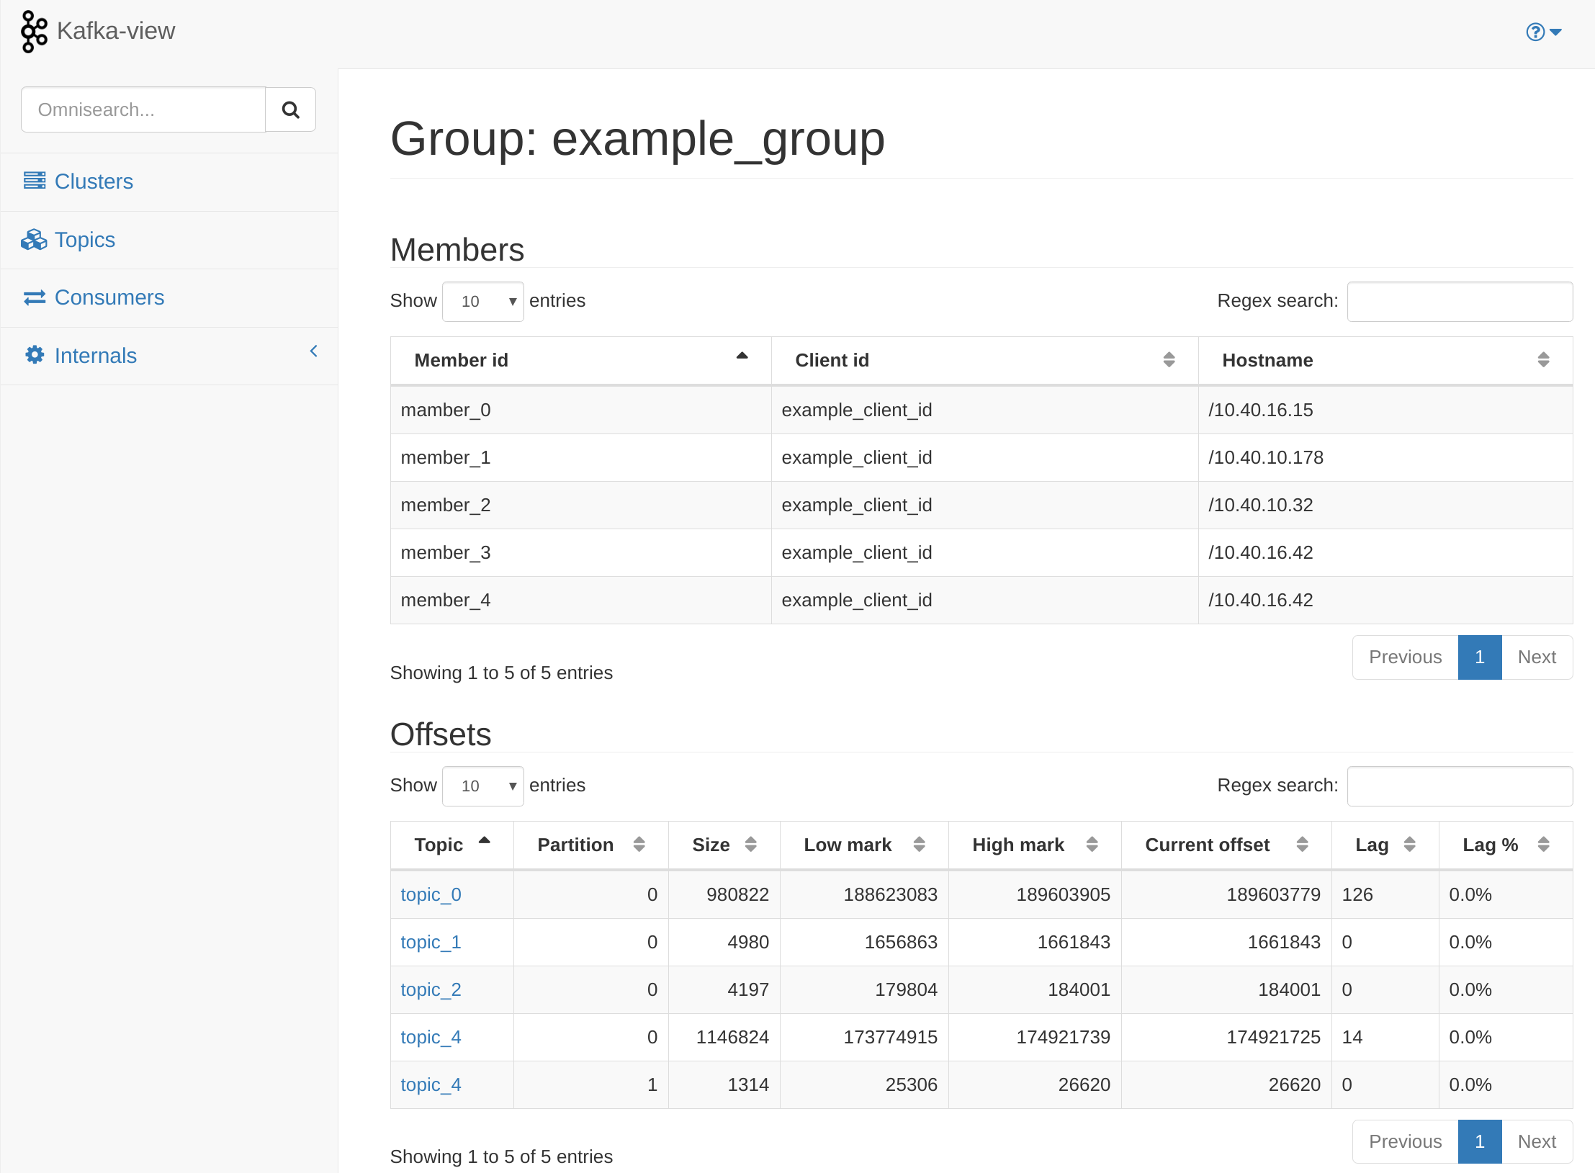Image resolution: width=1595 pixels, height=1173 pixels.
Task: Open the help icon menu
Action: (1542, 32)
